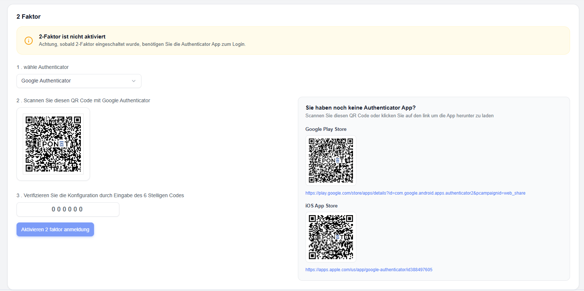Click Aktivieren 2 faktor anmeldung button
The width and height of the screenshot is (584, 291).
[55, 229]
